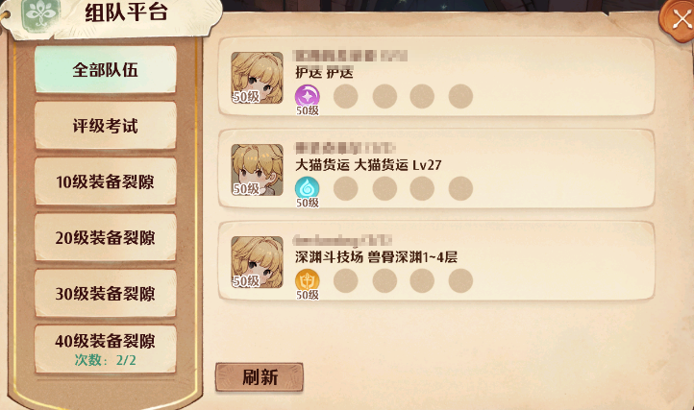Select first empty slot in 护送 team
Image resolution: width=694 pixels, height=410 pixels.
[x=346, y=96]
